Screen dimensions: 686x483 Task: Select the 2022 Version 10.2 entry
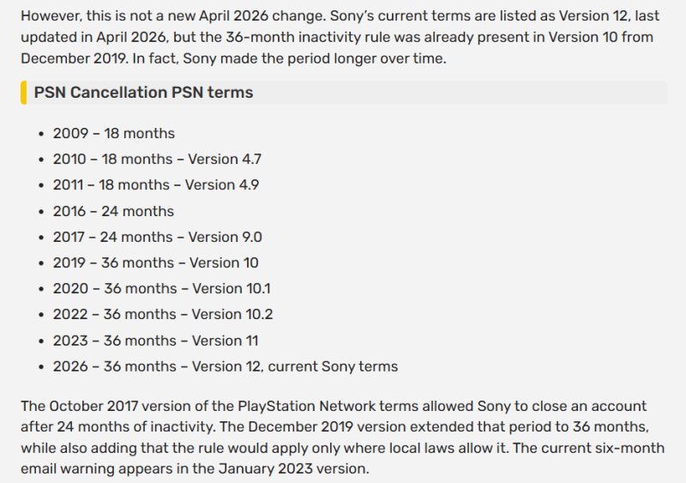163,314
